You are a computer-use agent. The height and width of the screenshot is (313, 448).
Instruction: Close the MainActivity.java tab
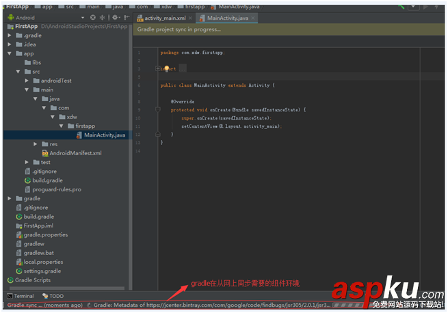(253, 18)
